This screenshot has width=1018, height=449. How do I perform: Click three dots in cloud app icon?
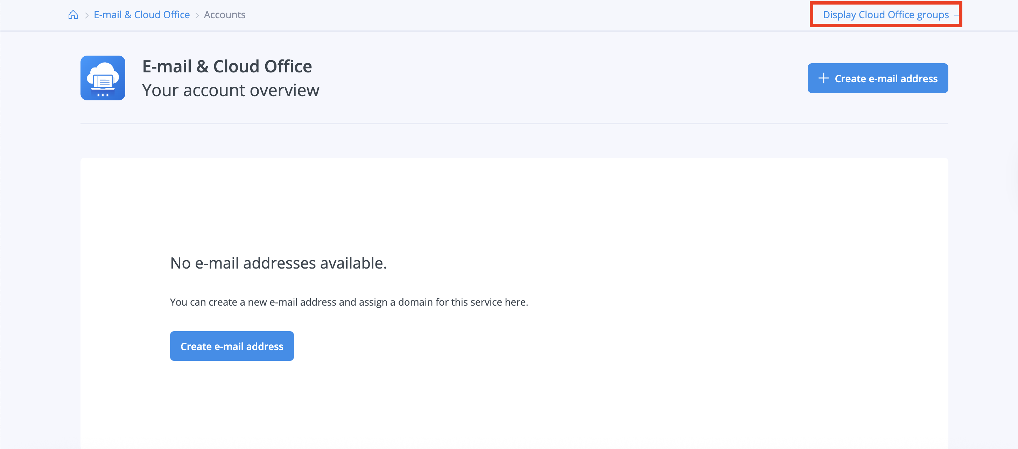[x=103, y=95]
